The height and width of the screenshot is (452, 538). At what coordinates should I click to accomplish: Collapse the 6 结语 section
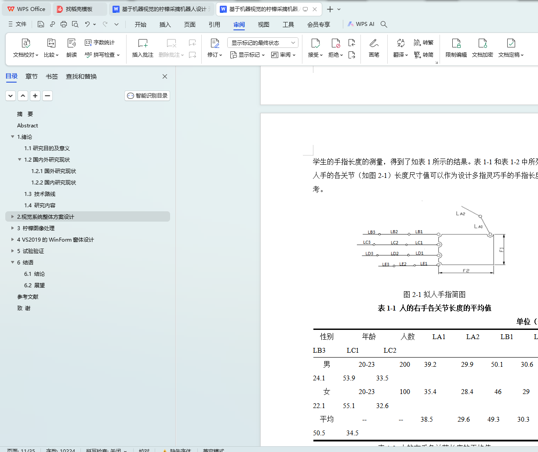click(13, 263)
